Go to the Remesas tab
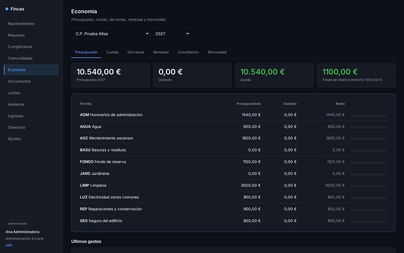 point(161,52)
